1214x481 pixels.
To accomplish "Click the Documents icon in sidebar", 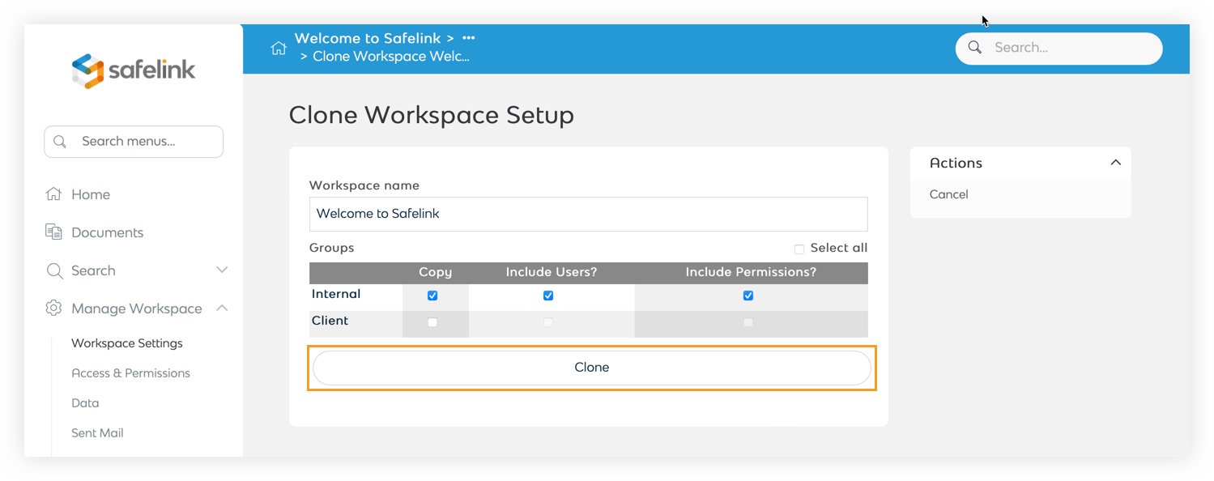I will 54,232.
